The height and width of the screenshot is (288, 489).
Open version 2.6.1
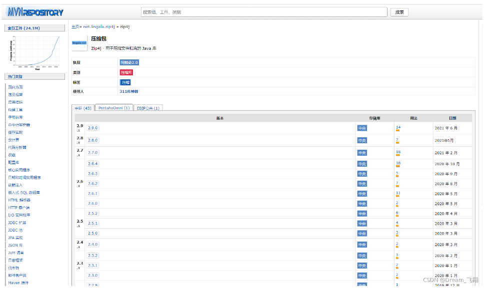(92, 194)
